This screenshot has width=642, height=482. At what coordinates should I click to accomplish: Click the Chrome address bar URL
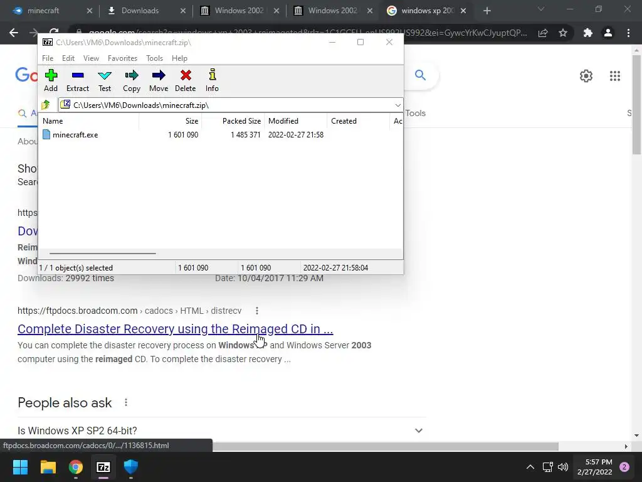point(307,33)
